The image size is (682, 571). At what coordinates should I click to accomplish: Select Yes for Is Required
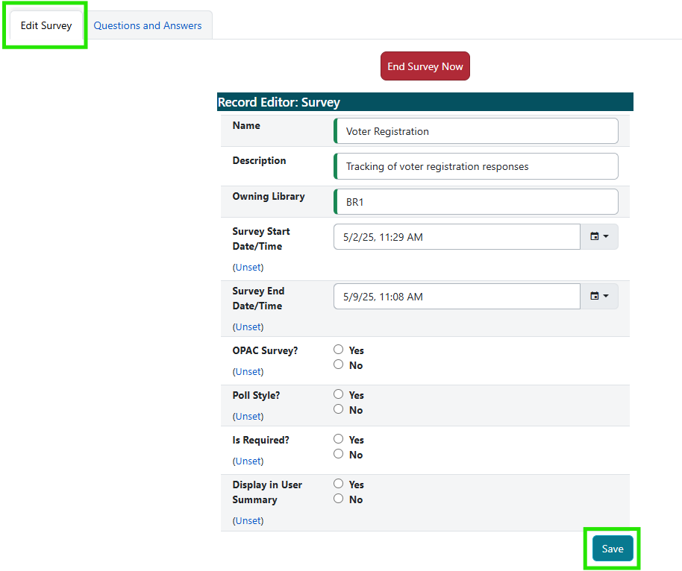tap(338, 438)
